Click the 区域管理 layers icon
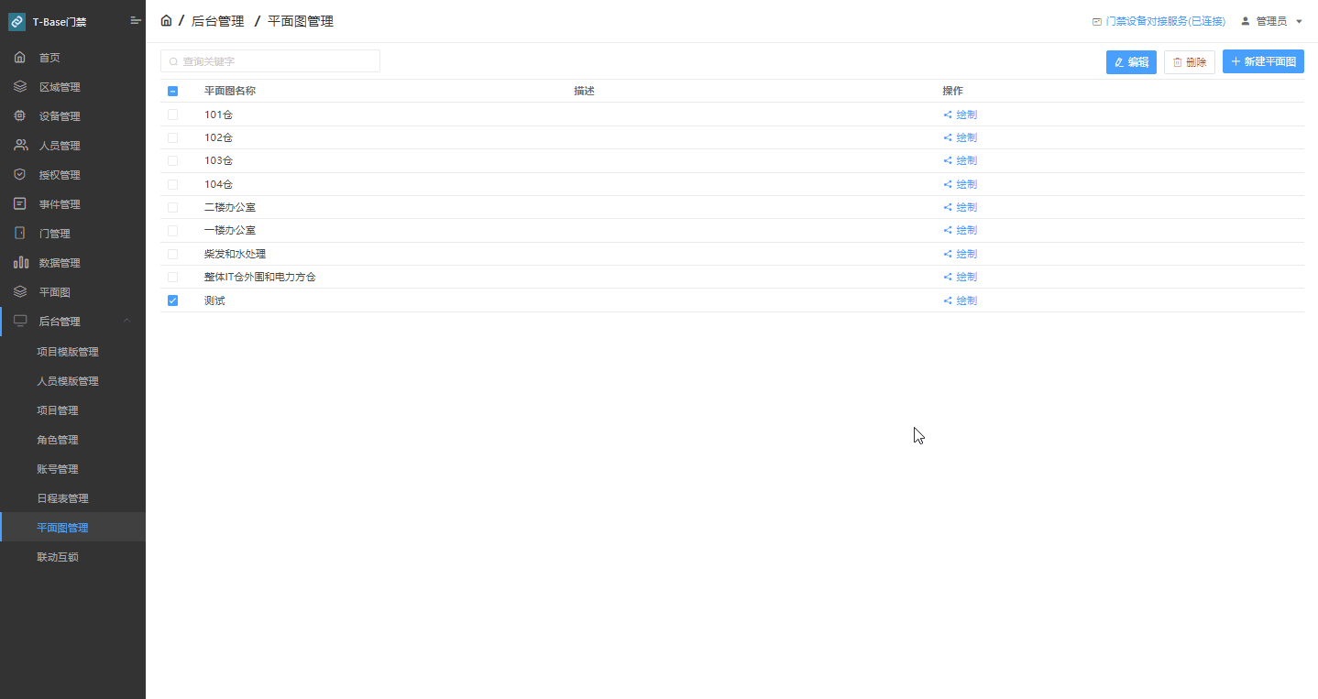 [20, 87]
